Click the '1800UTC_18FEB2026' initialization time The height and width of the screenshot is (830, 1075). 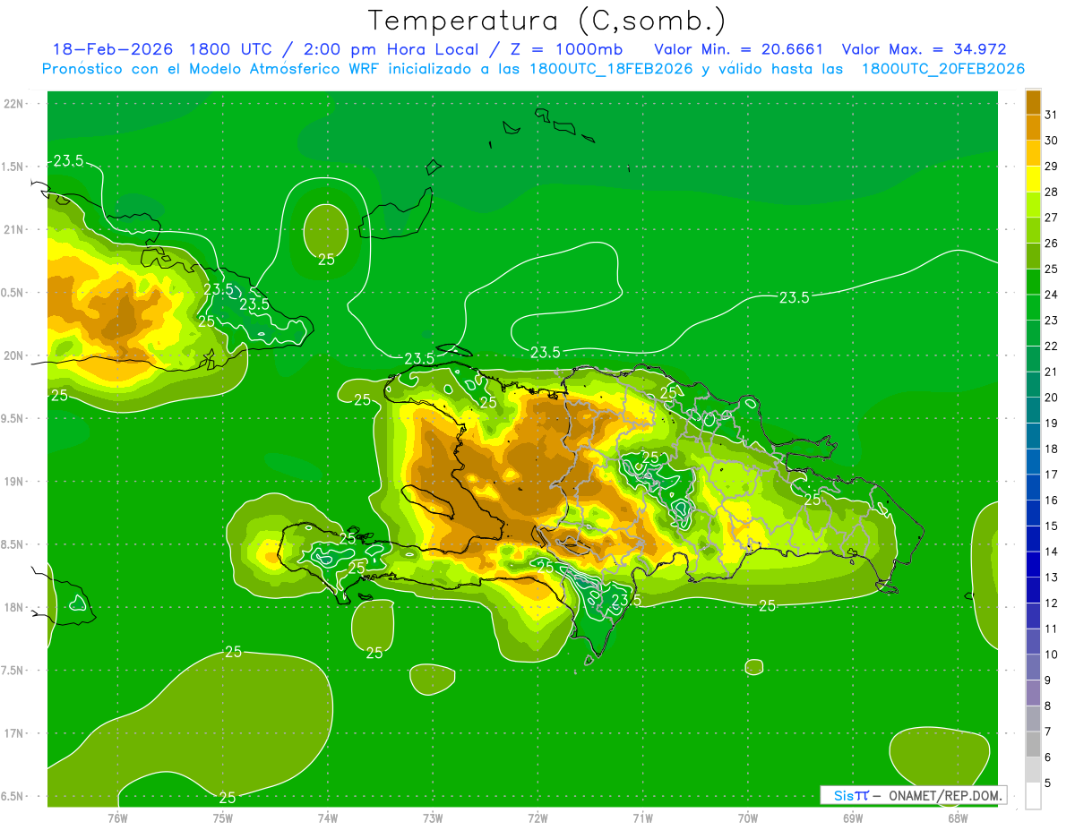[x=611, y=69]
